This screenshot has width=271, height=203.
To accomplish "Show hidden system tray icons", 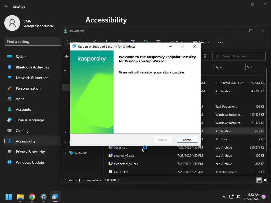I will click(x=224, y=197).
